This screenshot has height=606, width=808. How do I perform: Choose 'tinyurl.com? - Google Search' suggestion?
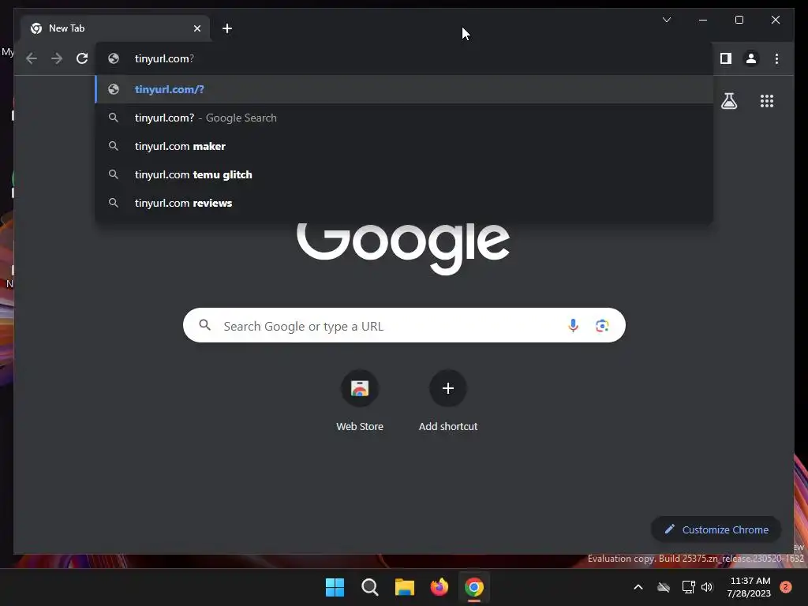point(404,118)
